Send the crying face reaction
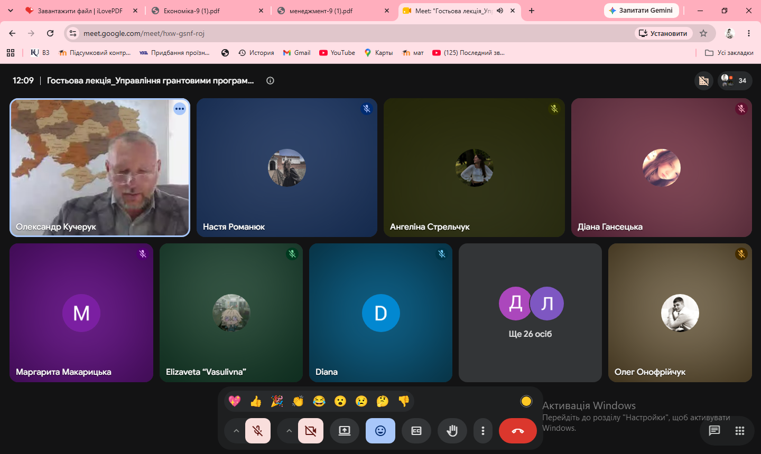This screenshot has height=454, width=761. click(361, 401)
